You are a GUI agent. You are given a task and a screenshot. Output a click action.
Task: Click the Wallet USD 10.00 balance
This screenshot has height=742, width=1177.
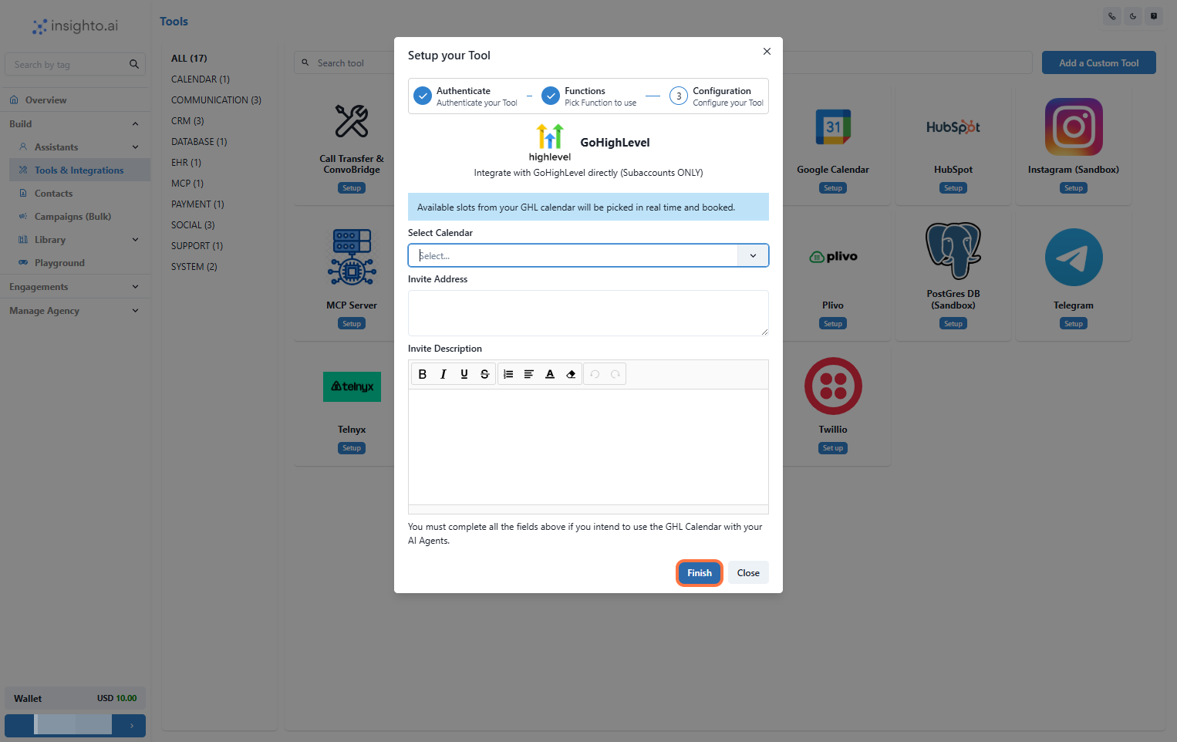tap(75, 698)
